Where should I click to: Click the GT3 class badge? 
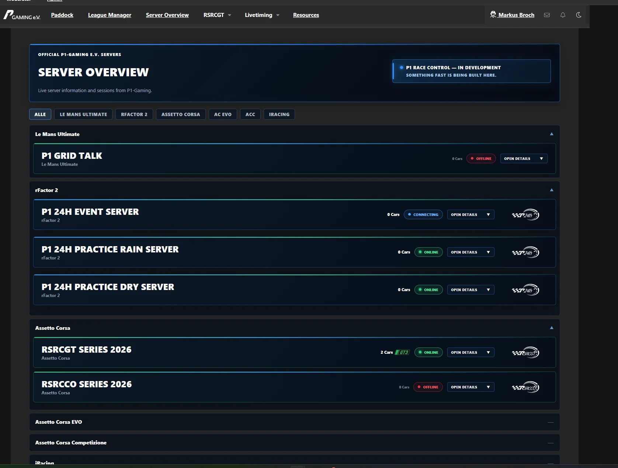click(x=402, y=352)
